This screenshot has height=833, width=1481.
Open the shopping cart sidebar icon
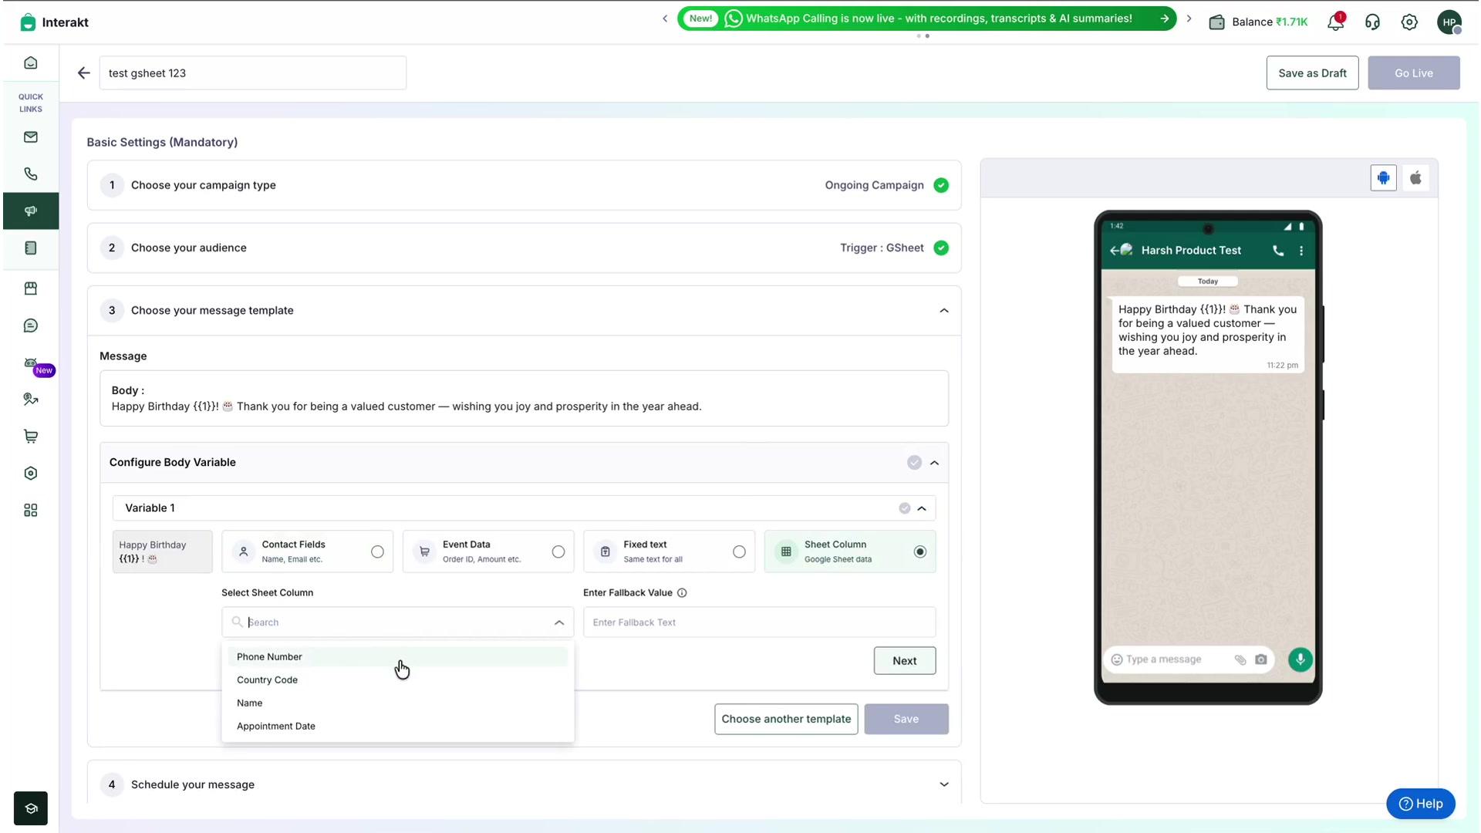point(31,437)
